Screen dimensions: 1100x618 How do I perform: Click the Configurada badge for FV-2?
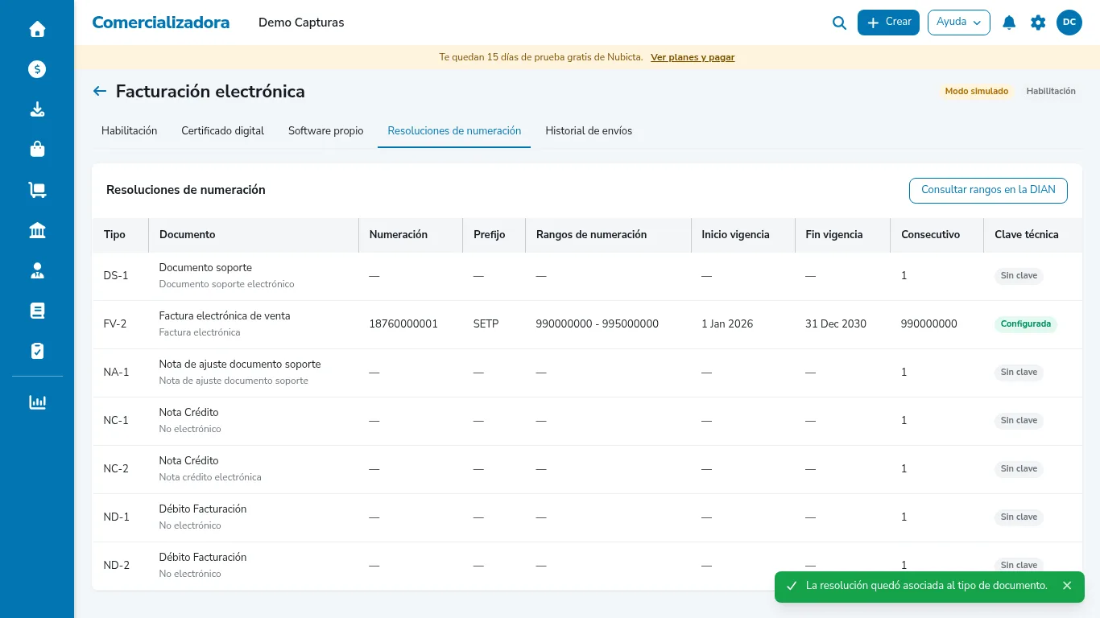[x=1026, y=324]
